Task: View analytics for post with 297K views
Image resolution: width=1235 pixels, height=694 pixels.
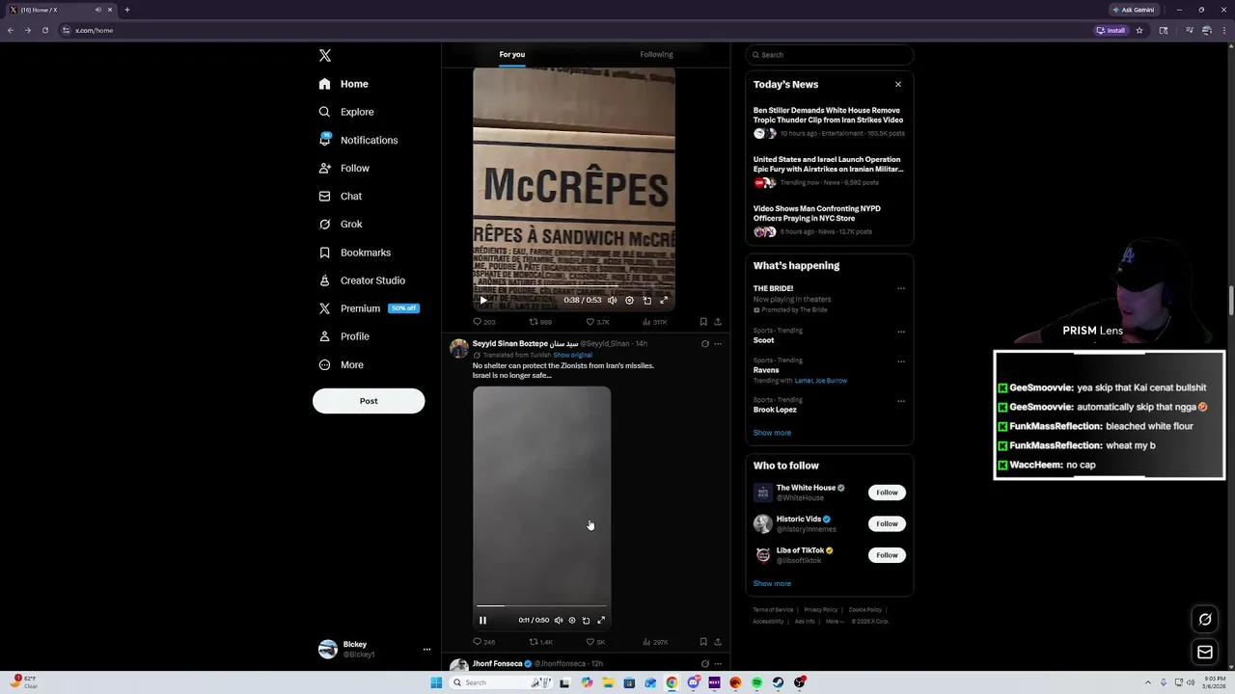Action: coord(655,642)
